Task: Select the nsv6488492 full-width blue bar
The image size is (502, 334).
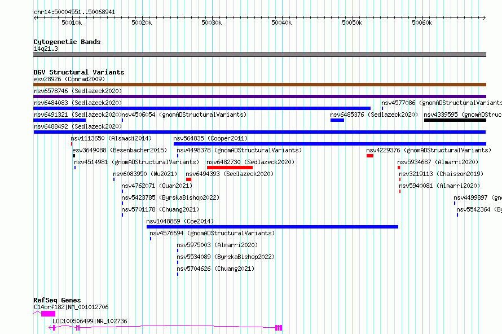Action: [259, 132]
